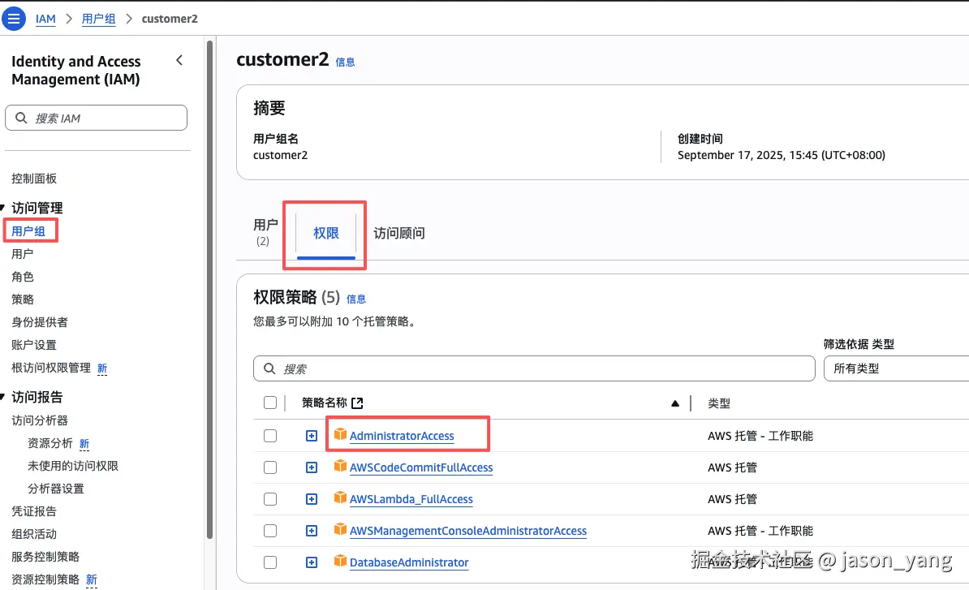The height and width of the screenshot is (590, 969).
Task: Open 凭证报告 in the sidebar
Action: [34, 511]
